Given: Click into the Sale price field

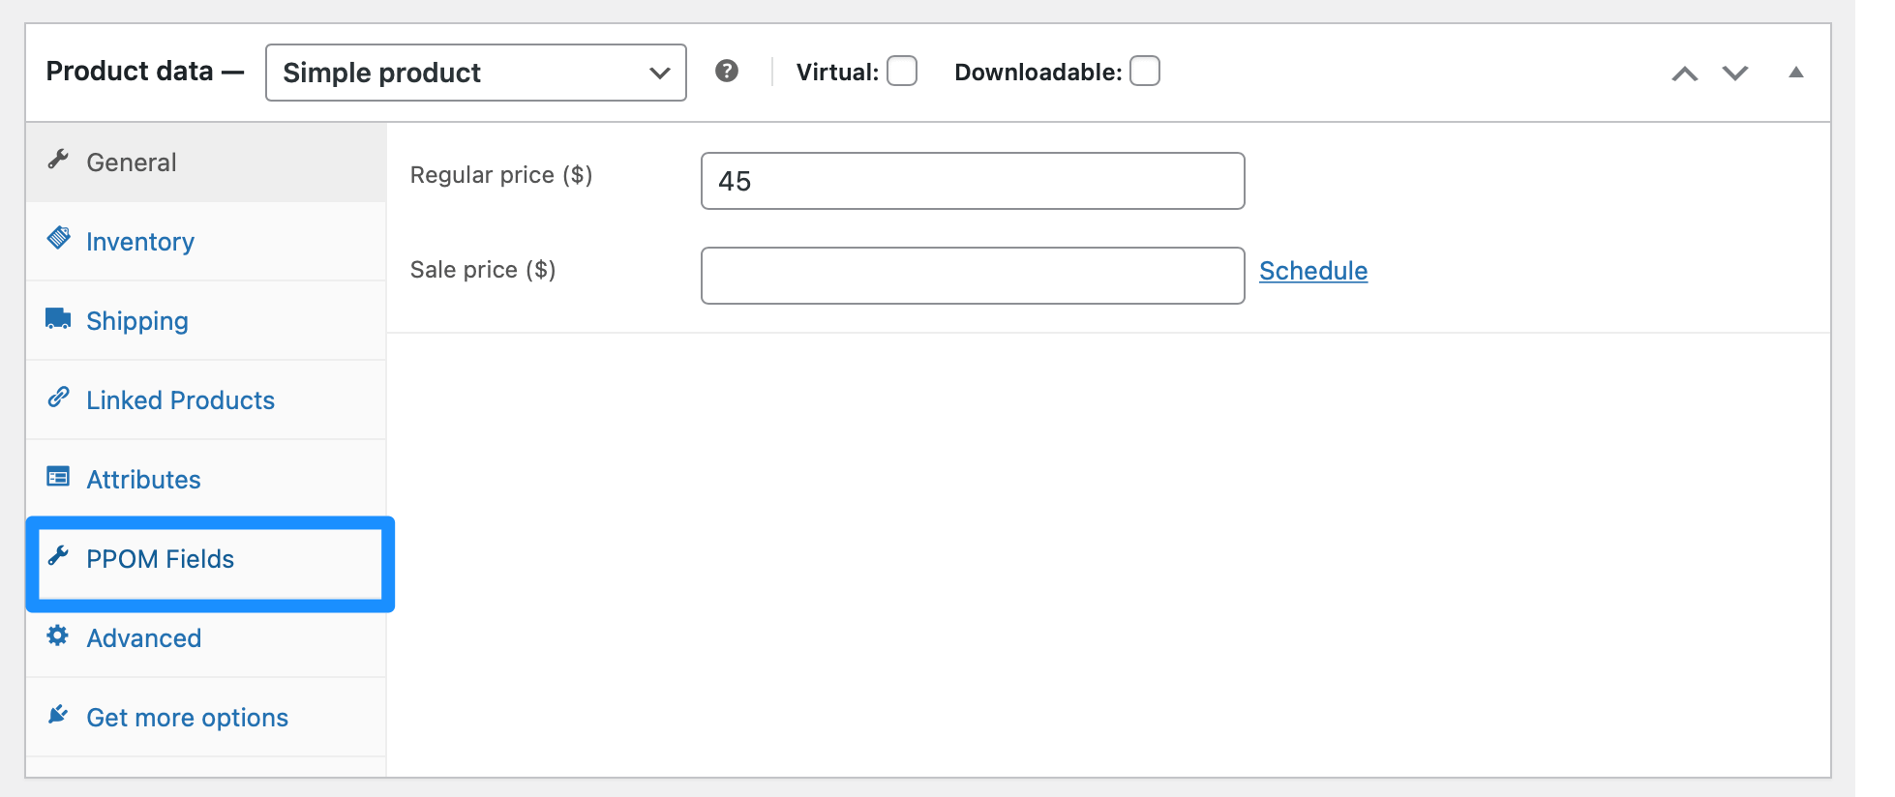Looking at the screenshot, I should click(x=973, y=276).
